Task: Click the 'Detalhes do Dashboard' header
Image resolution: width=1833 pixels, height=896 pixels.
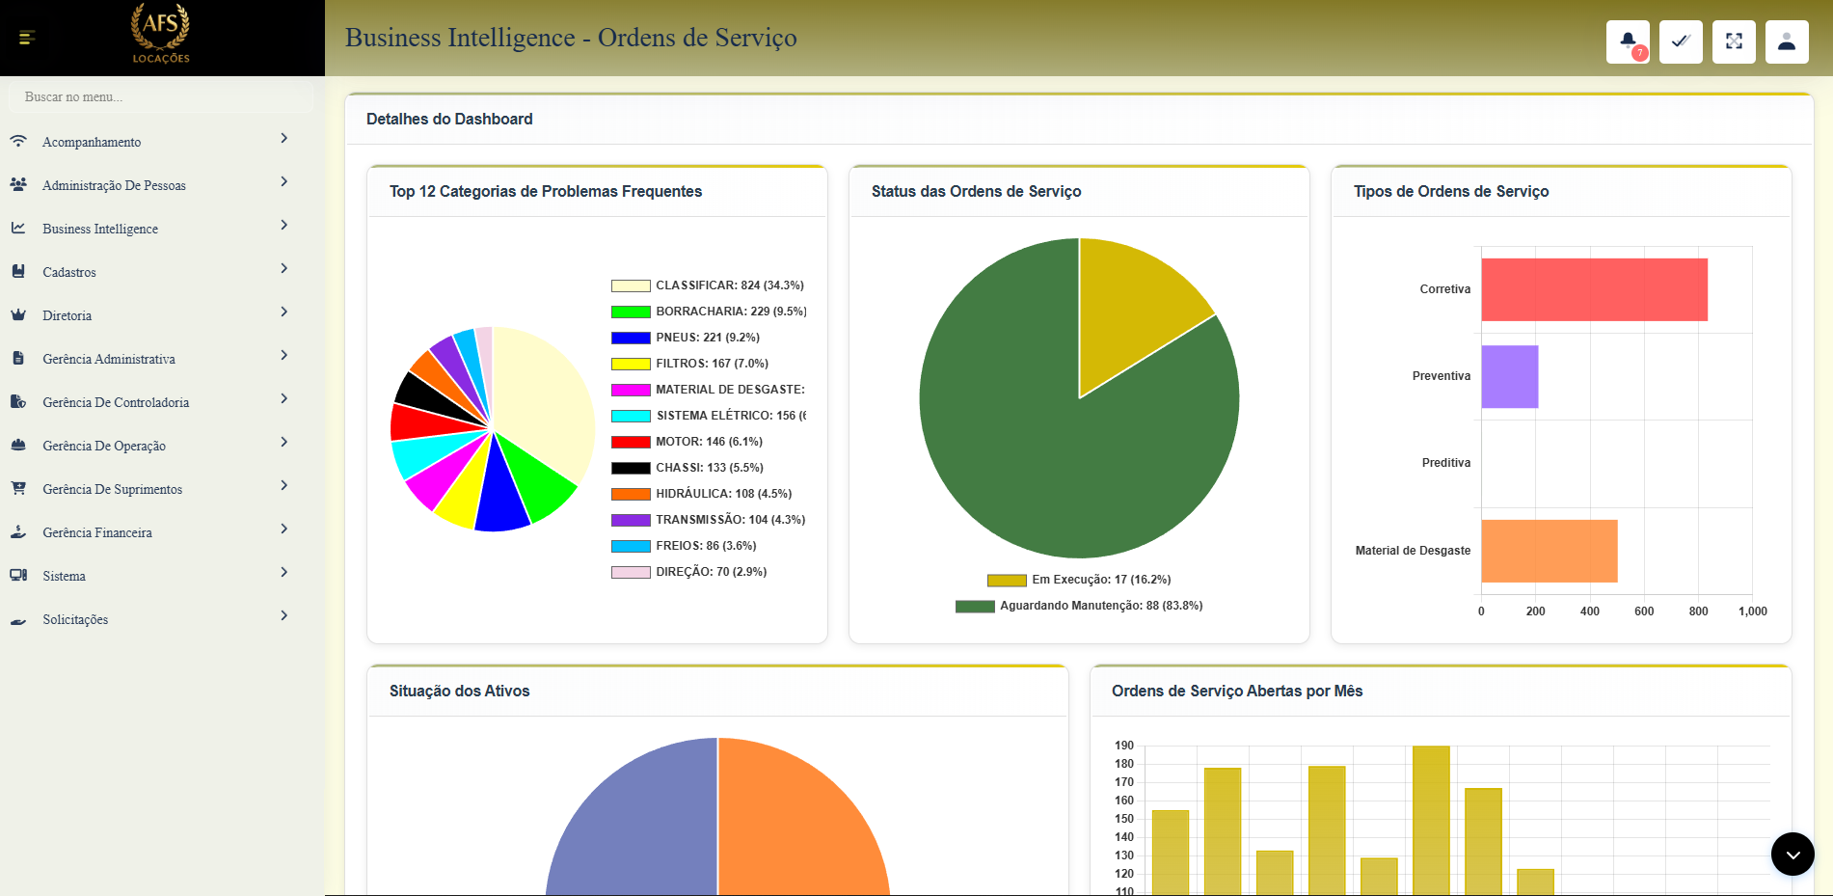Action: coord(449,119)
